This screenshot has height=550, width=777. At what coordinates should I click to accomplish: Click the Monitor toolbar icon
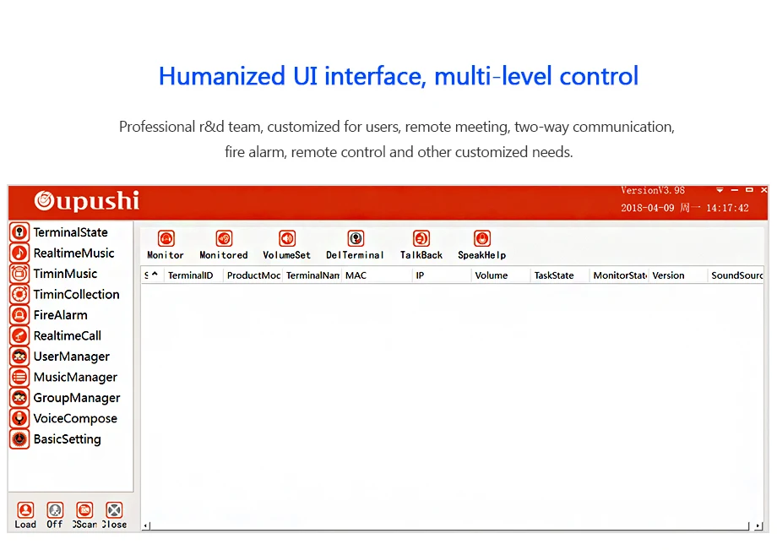pos(166,239)
